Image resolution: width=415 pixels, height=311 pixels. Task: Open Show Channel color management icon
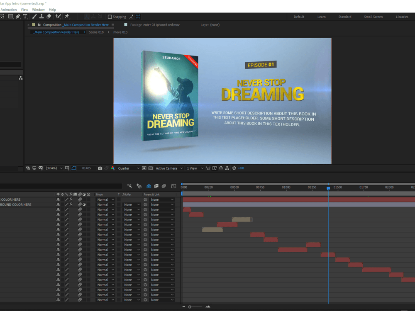(113, 168)
